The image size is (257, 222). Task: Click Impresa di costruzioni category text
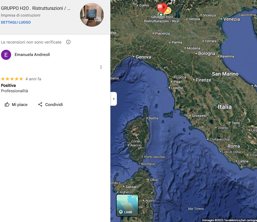(21, 15)
